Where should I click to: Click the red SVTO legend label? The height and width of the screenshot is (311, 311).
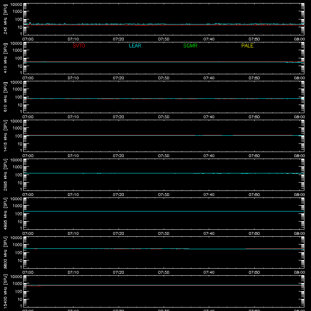click(x=79, y=45)
